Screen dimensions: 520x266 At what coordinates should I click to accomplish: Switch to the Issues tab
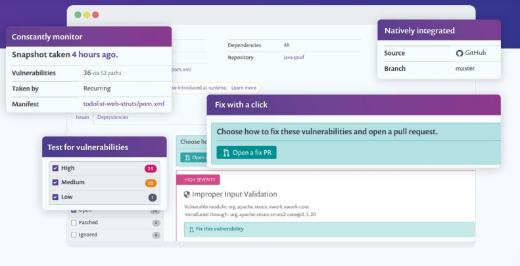tap(83, 117)
